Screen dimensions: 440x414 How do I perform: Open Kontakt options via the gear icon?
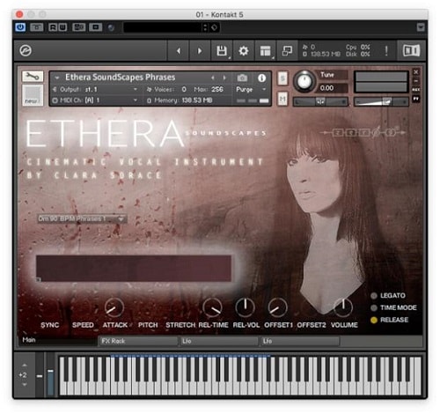243,51
